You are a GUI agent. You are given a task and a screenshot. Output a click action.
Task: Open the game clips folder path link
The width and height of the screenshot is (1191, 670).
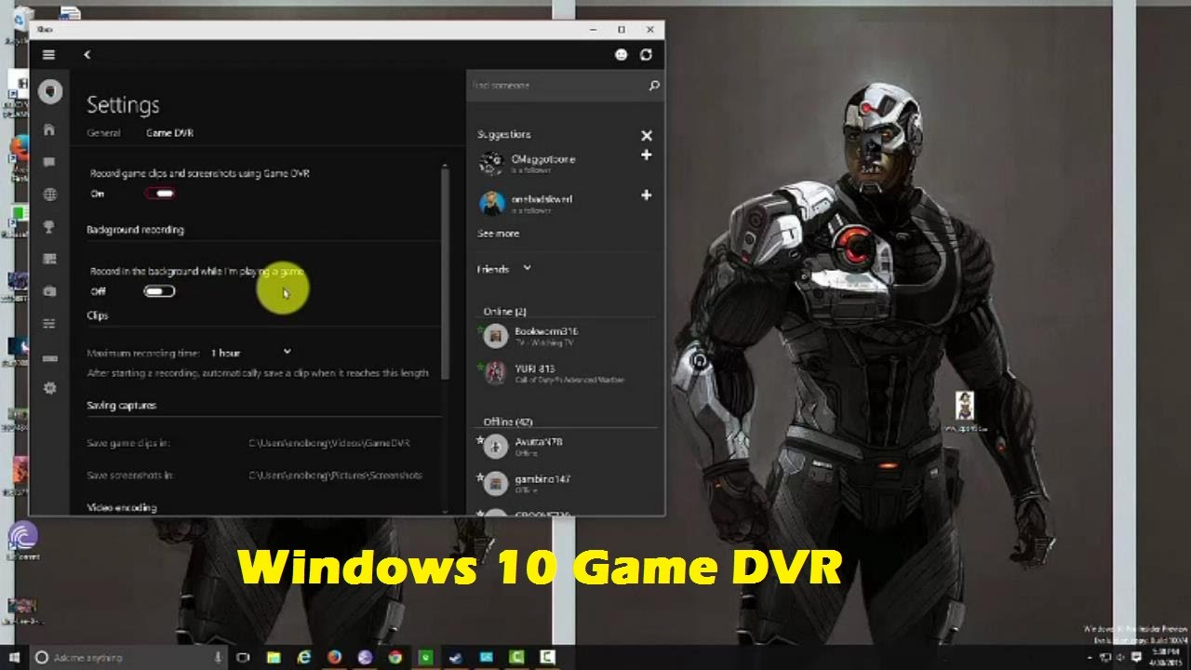pos(329,444)
